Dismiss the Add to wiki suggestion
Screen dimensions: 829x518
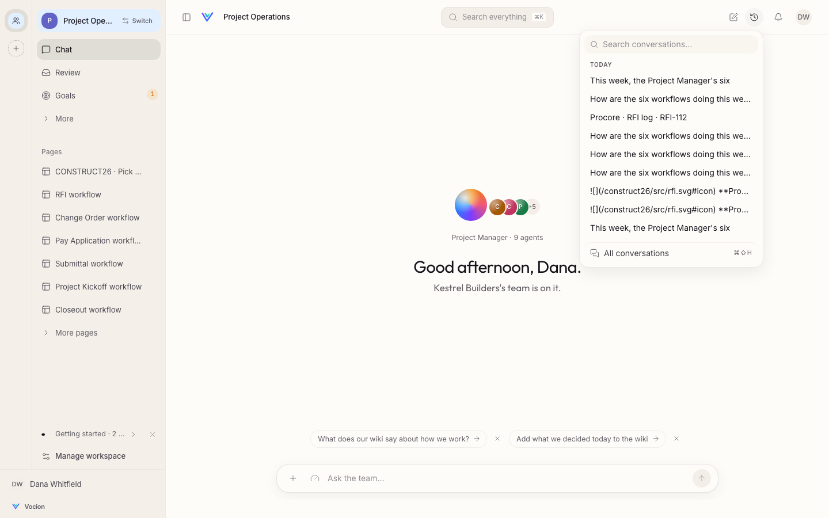click(x=676, y=439)
